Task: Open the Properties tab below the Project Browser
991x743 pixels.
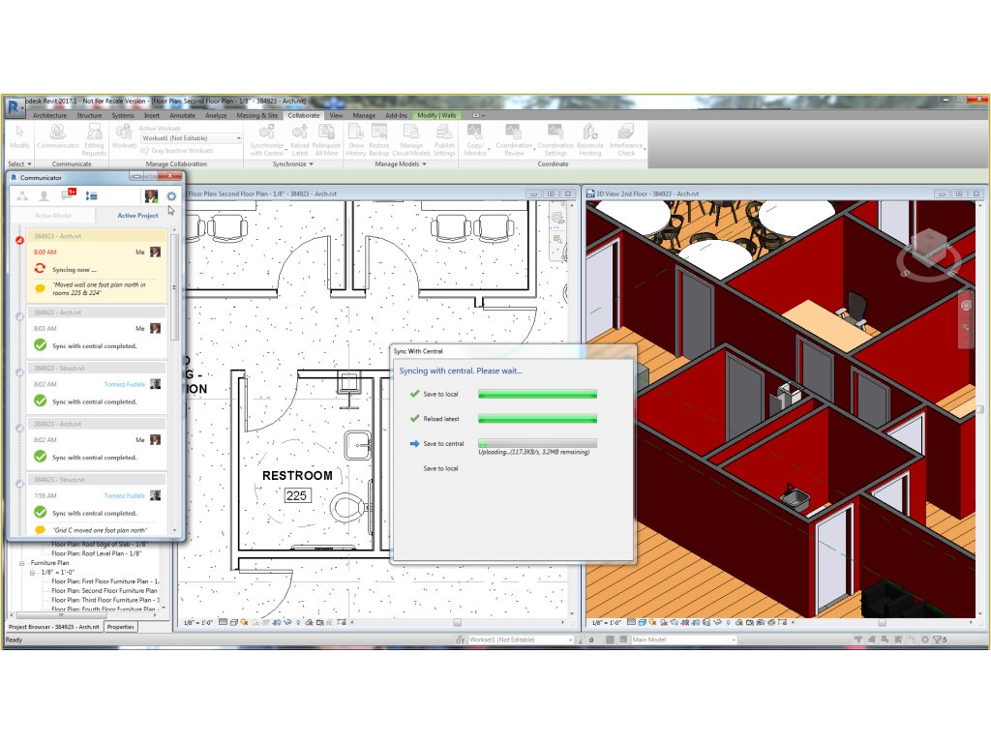Action: [x=121, y=627]
